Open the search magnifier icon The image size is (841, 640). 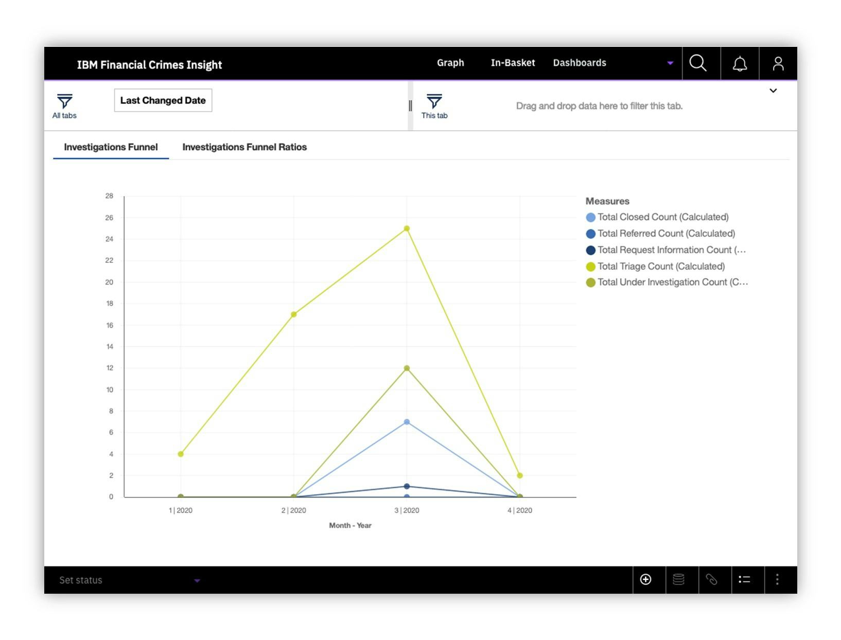698,63
